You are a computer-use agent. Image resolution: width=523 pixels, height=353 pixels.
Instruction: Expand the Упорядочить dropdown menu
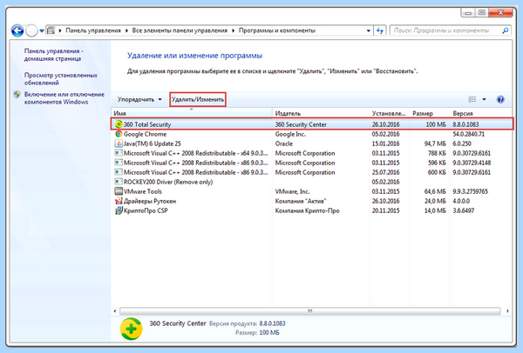[139, 99]
